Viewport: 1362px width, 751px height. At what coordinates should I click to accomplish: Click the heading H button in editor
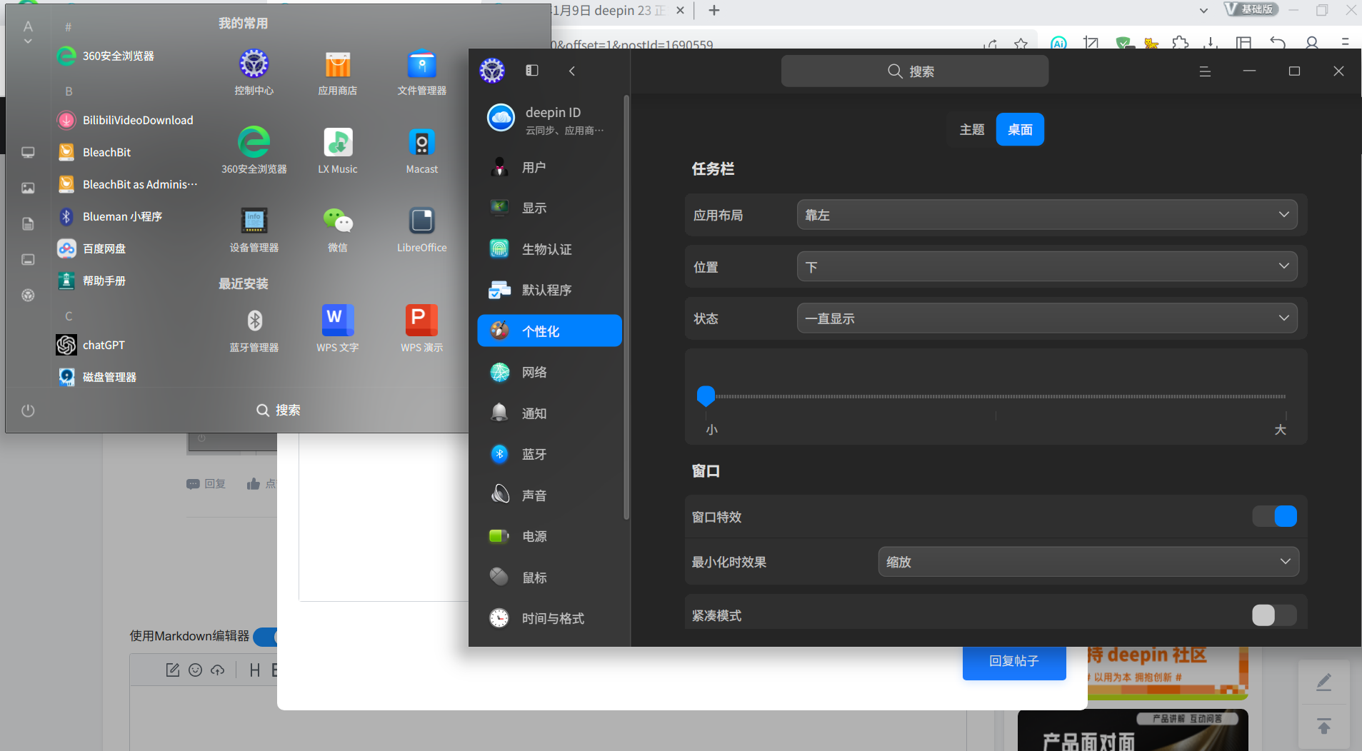(254, 670)
